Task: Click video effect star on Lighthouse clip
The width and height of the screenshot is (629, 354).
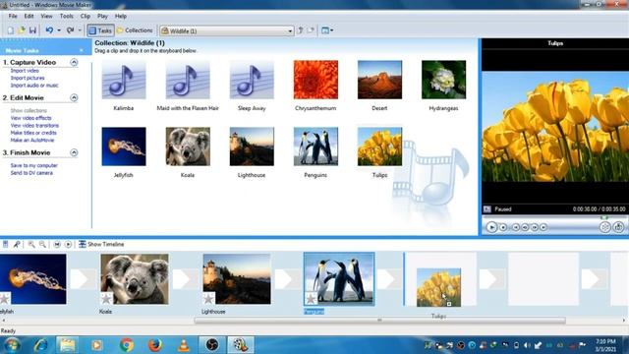Action: (x=208, y=299)
